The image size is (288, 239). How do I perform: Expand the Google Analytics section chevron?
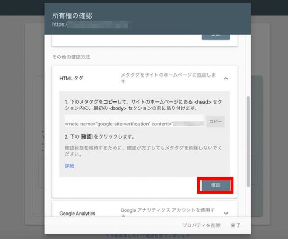pos(226,214)
